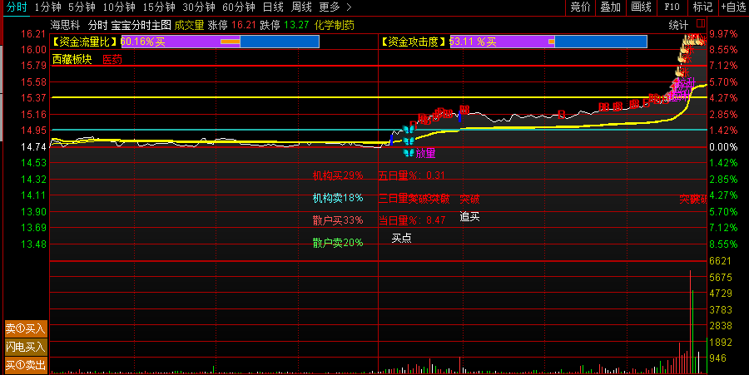749x375 pixels.
Task: Switch to the 5分钟 chart tab
Action: [x=82, y=7]
